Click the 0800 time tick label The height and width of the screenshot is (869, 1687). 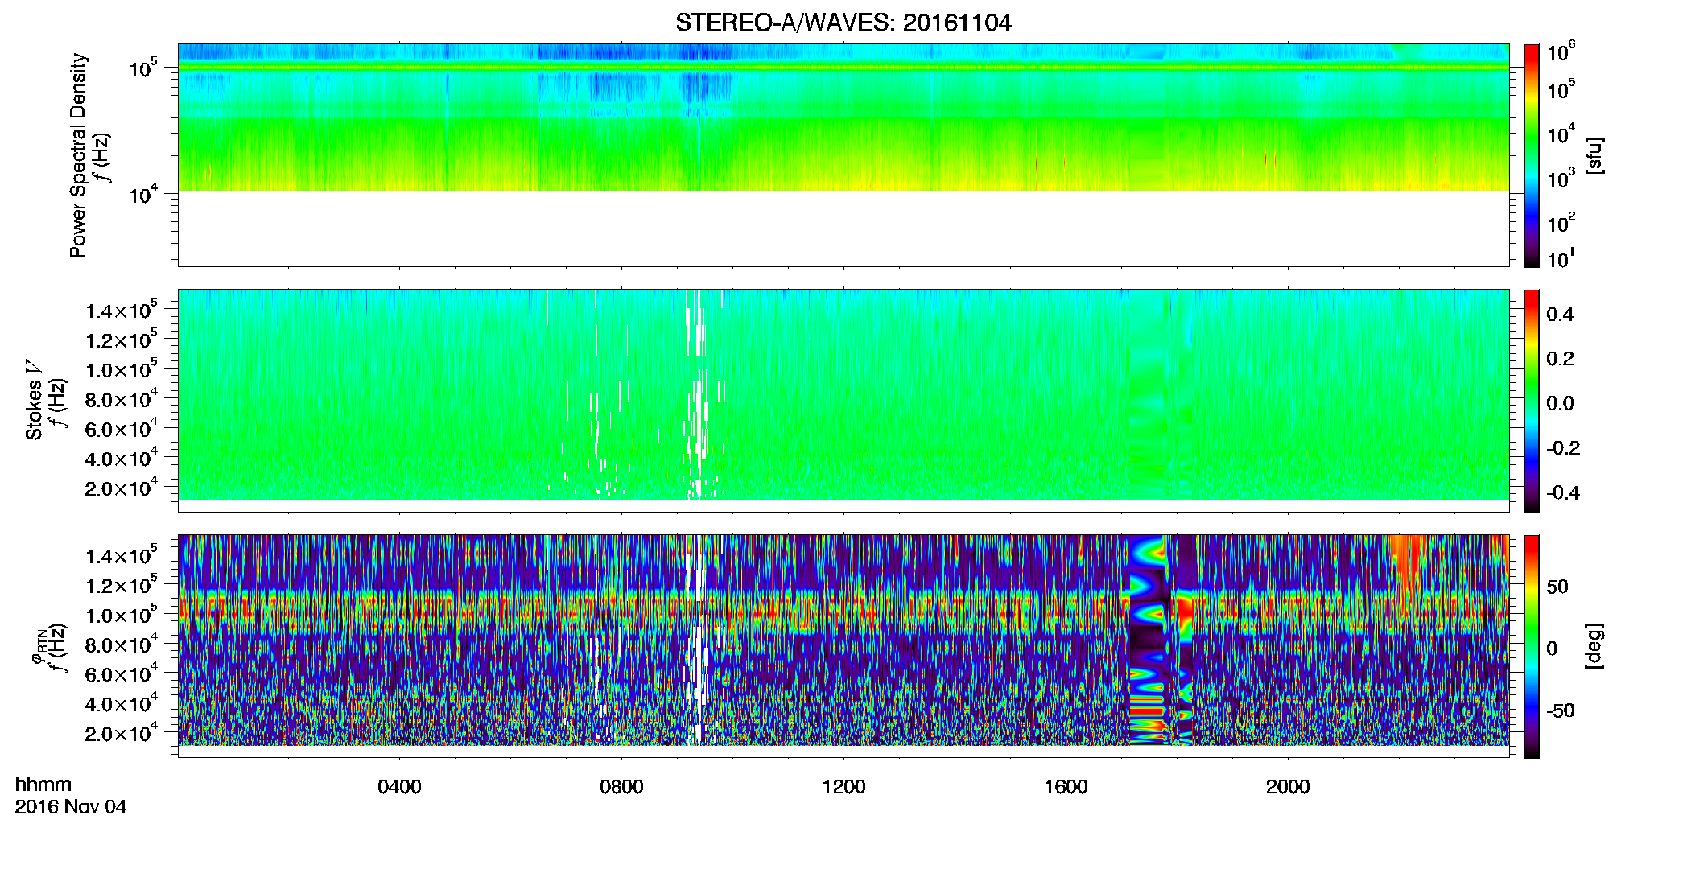click(x=621, y=787)
